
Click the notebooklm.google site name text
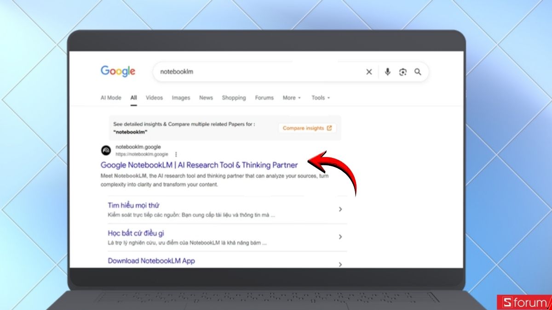point(138,147)
